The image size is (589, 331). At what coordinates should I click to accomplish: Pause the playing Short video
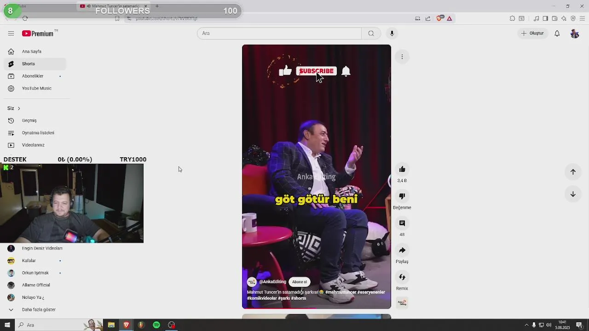pos(317,177)
